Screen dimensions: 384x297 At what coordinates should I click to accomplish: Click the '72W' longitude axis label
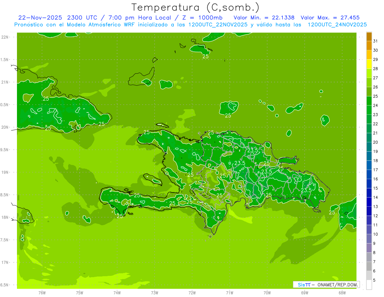coord(192,293)
